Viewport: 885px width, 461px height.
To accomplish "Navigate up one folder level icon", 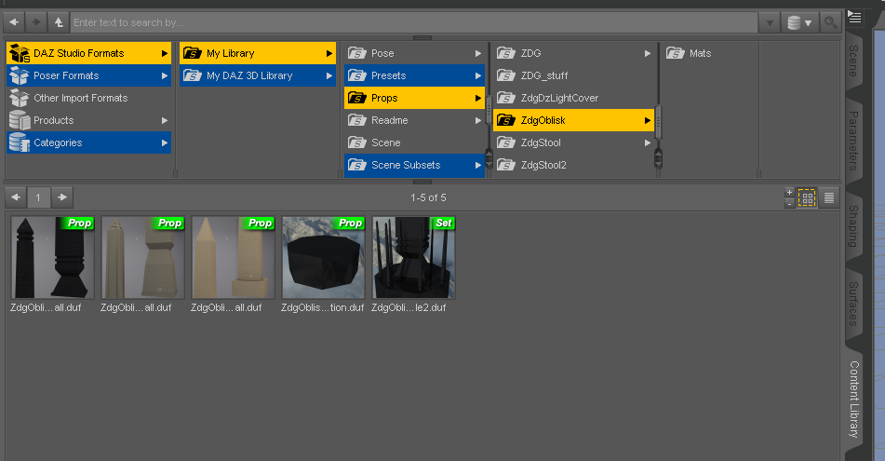I will click(59, 22).
